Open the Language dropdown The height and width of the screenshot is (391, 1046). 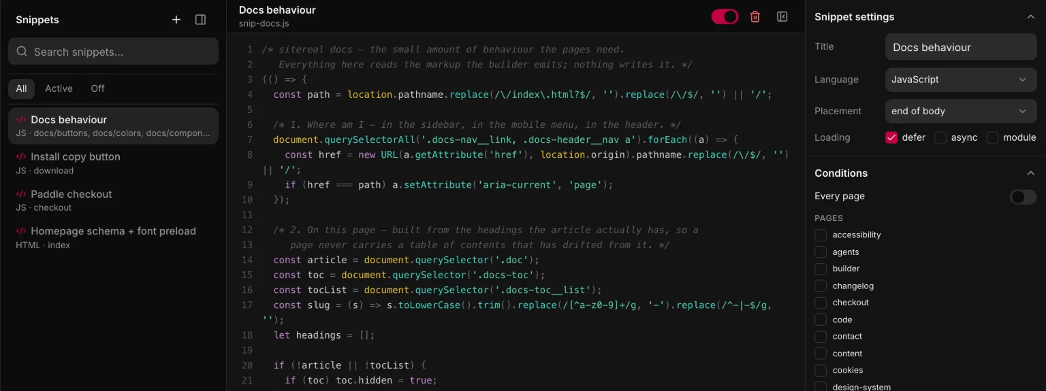(961, 80)
